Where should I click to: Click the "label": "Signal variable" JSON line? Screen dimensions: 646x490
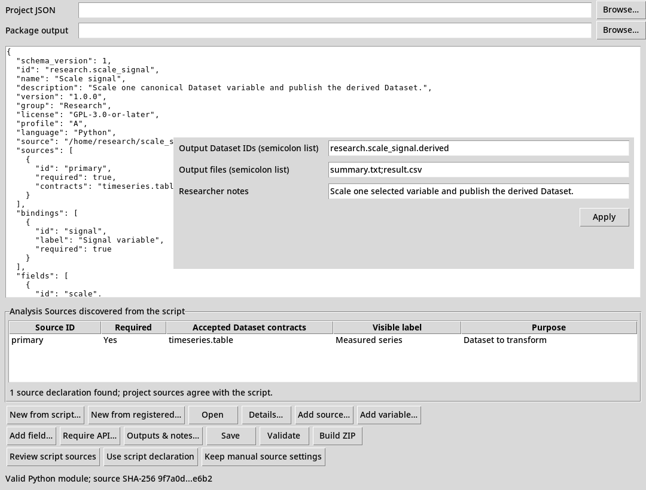(x=100, y=240)
